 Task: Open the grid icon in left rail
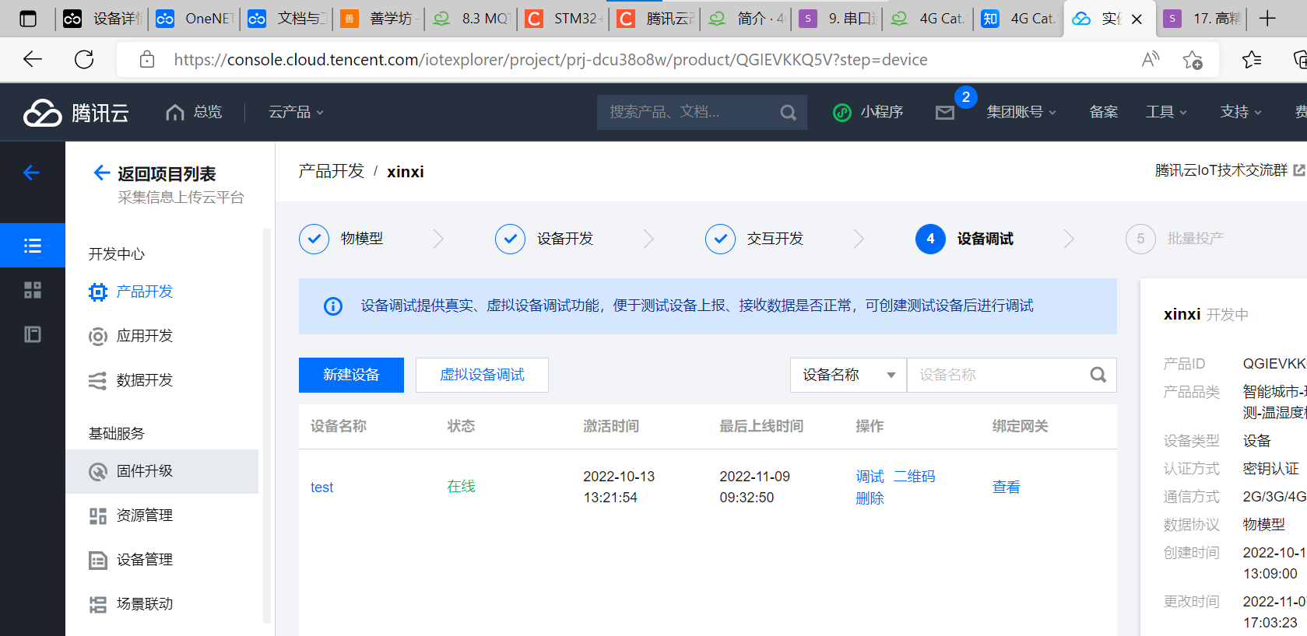click(32, 290)
